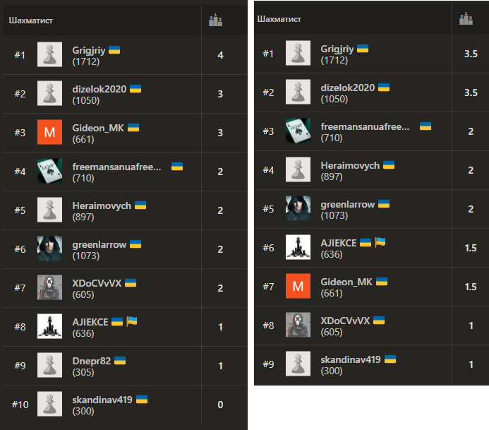489x430 pixels.
Task: Click the podium standings icon in left table header
Action: tap(215, 20)
